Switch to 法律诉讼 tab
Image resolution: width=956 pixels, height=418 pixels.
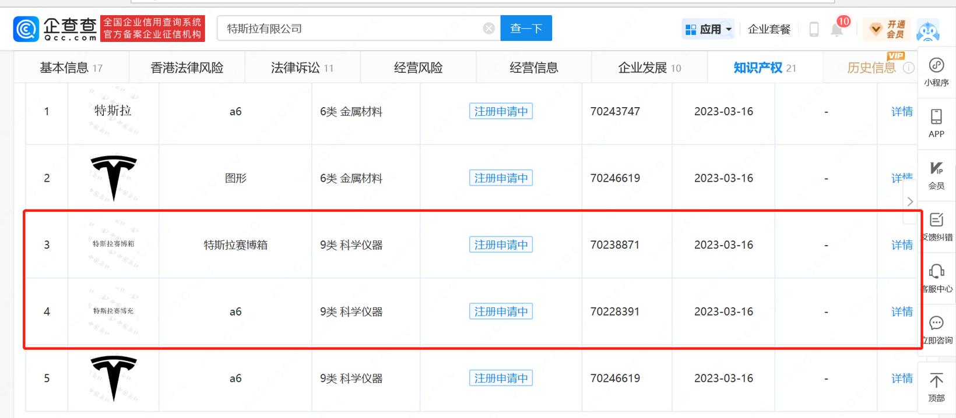click(302, 68)
